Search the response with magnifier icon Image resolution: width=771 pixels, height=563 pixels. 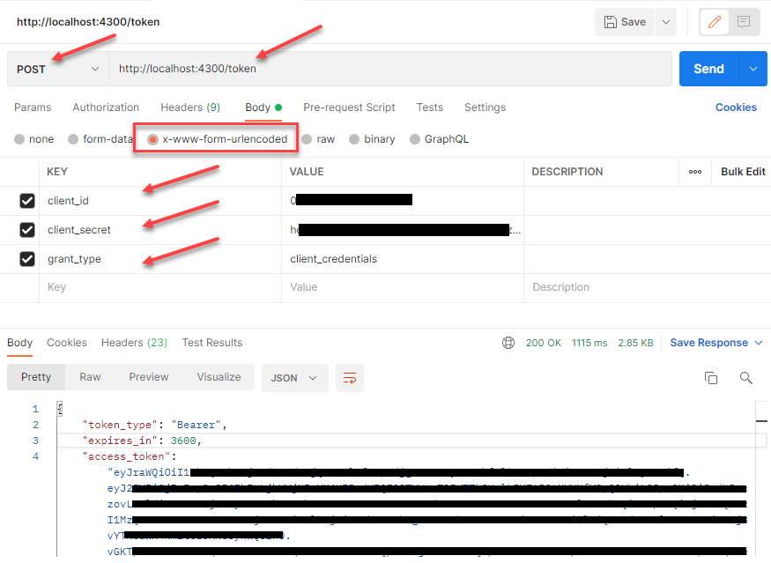(745, 378)
